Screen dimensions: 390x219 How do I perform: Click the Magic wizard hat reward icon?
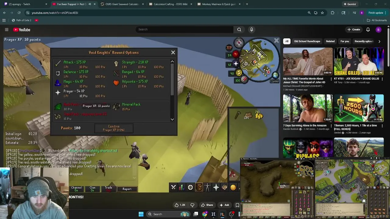pos(58,83)
